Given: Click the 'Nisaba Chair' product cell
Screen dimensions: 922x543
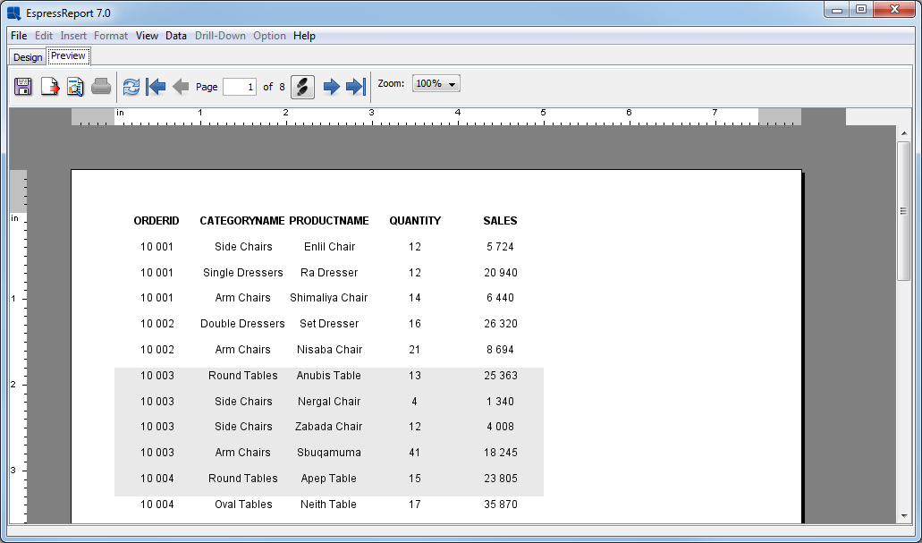Looking at the screenshot, I should 329,350.
